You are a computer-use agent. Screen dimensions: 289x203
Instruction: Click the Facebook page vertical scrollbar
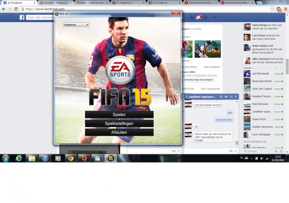287,66
